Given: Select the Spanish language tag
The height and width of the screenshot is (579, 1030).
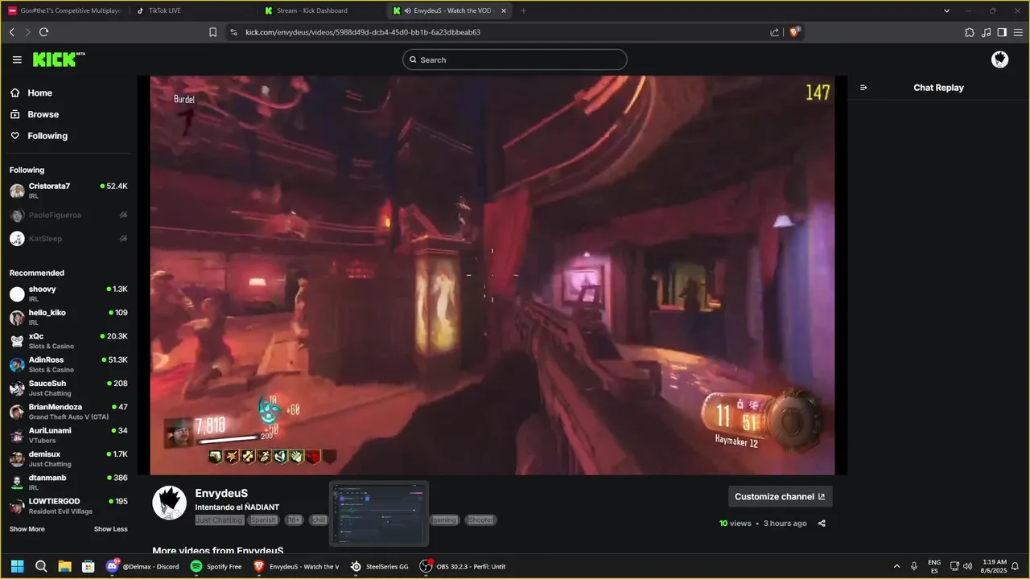Looking at the screenshot, I should 263,520.
